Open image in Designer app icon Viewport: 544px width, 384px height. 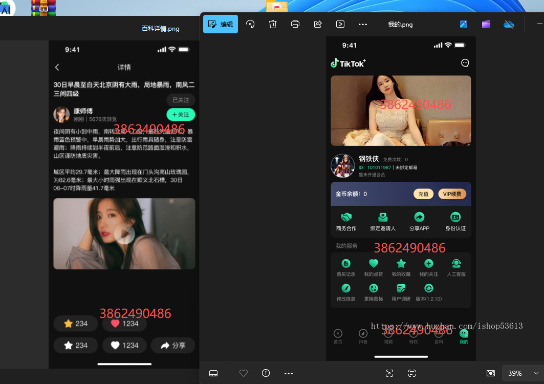[464, 24]
